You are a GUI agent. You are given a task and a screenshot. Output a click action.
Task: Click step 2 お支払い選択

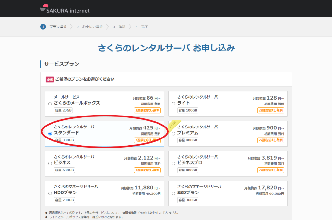coord(89,27)
